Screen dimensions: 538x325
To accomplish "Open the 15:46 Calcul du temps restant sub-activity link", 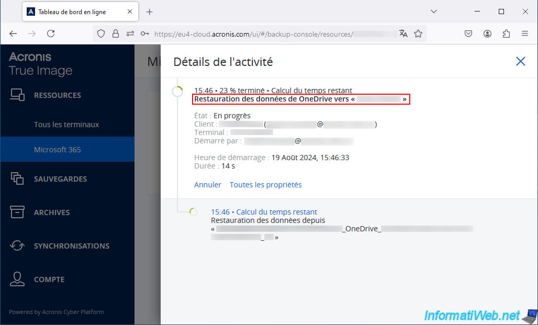I will pyautogui.click(x=264, y=212).
